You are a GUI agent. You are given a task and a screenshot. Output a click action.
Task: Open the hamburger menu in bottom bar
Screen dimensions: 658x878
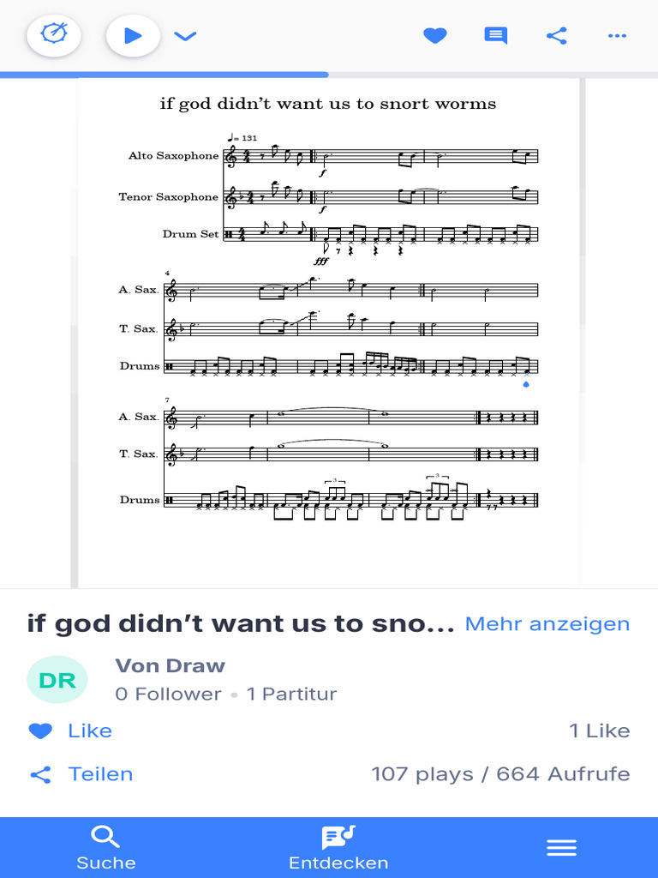coord(561,847)
